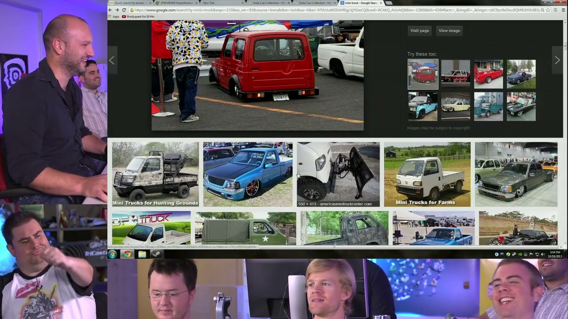Show next image with right chevron
Image resolution: width=568 pixels, height=319 pixels.
557,60
